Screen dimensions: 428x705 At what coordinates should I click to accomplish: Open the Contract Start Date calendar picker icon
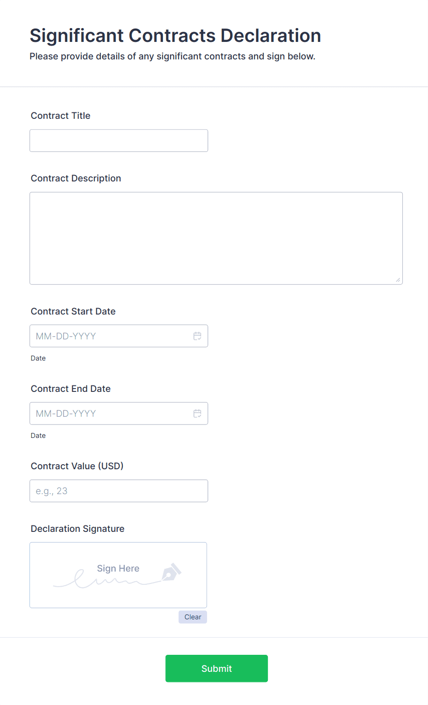197,336
